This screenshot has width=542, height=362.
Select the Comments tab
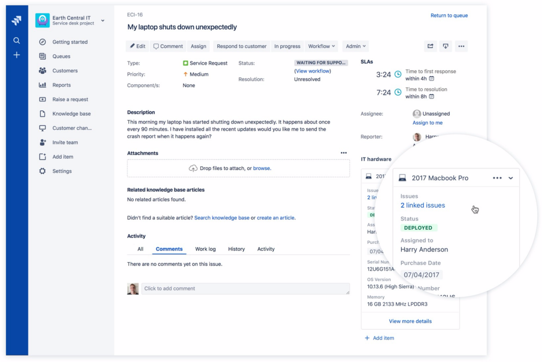tap(169, 249)
